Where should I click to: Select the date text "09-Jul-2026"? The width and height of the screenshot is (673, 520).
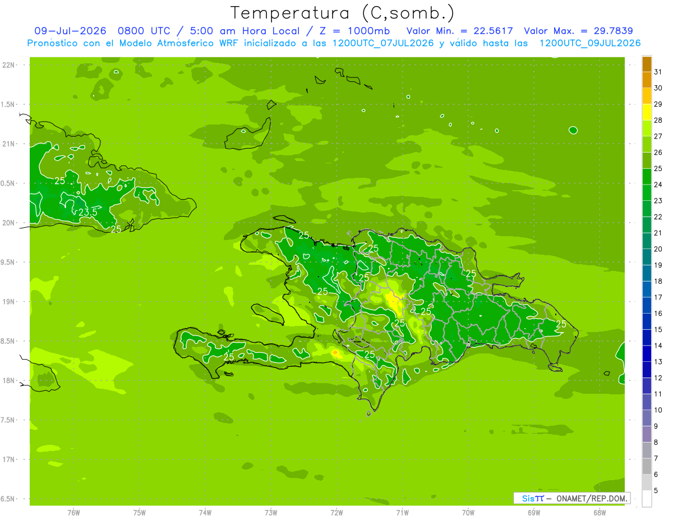[x=70, y=31]
